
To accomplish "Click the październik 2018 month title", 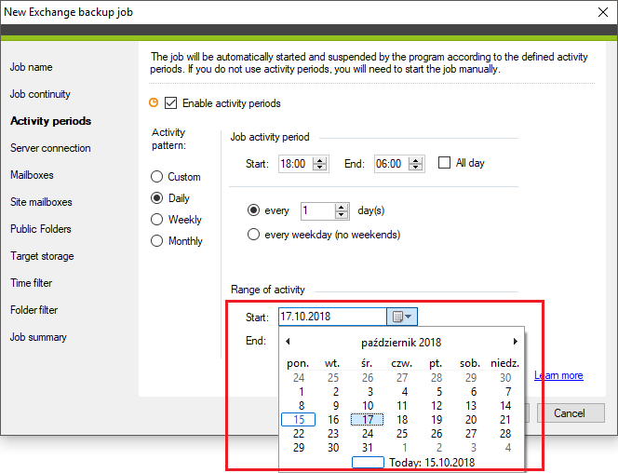I will pos(401,342).
